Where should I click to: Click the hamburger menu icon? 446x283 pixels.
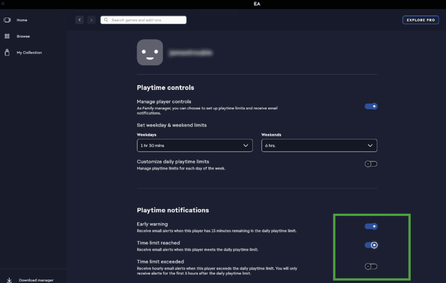[x=3, y=4]
